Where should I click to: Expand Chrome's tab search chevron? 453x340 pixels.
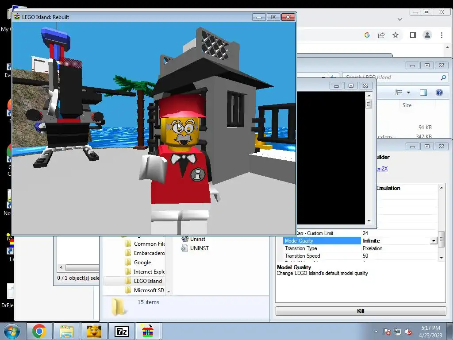(x=400, y=19)
